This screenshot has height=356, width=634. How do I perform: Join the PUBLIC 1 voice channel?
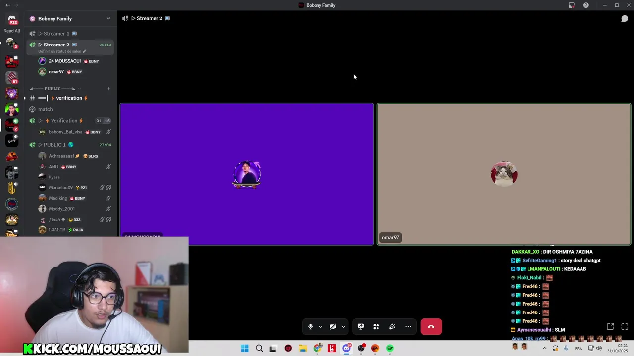[70, 145]
